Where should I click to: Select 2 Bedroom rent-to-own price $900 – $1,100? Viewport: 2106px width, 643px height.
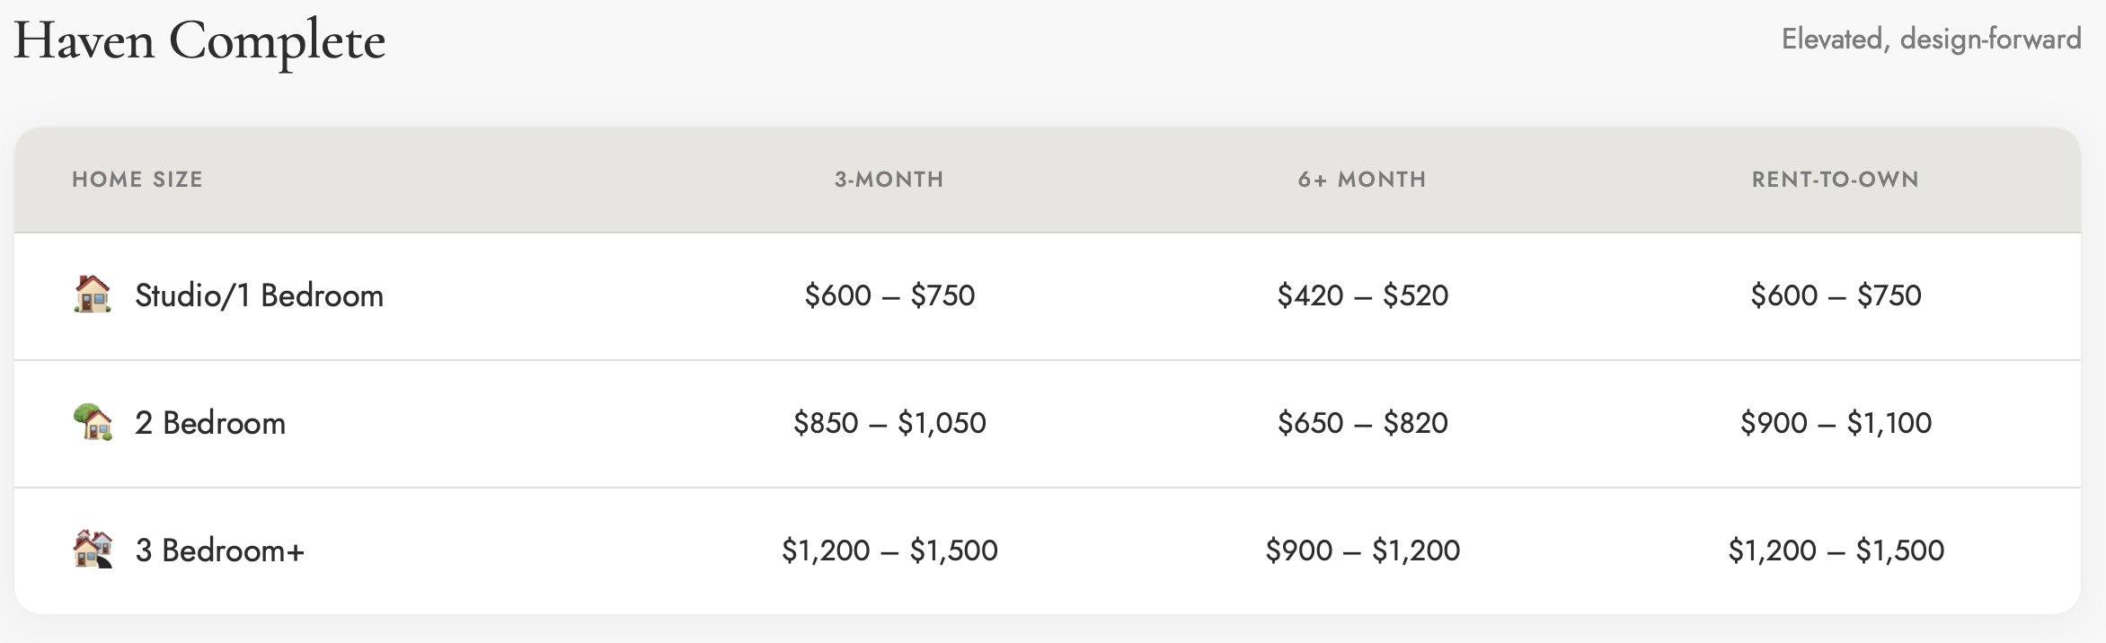click(x=1836, y=423)
